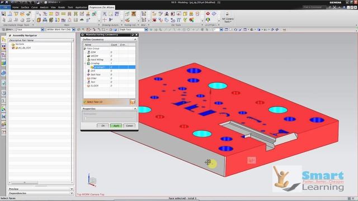Select the WEDM face group row
This screenshot has height=201, width=358.
[110, 56]
